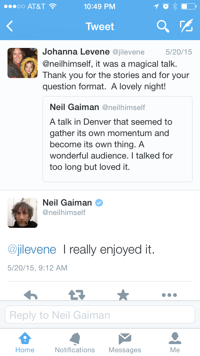This screenshot has width=200, height=356.
Task: Tap the battery indicator in status bar
Action: pos(188,6)
